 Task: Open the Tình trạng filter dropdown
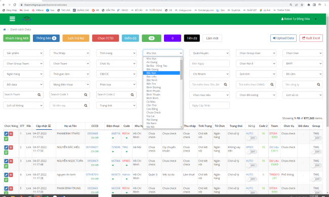pyautogui.click(x=116, y=53)
